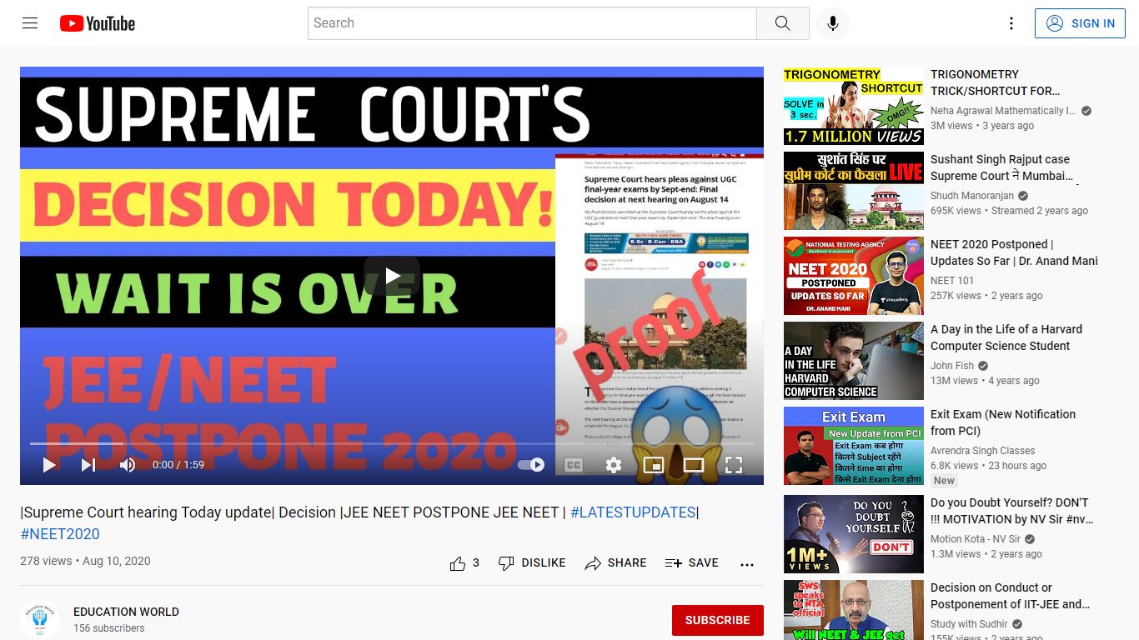Turn on closed captions
This screenshot has width=1139, height=640.
coord(574,465)
